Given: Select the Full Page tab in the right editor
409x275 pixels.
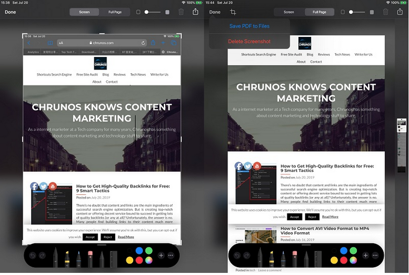Looking at the screenshot, I should 320,12.
